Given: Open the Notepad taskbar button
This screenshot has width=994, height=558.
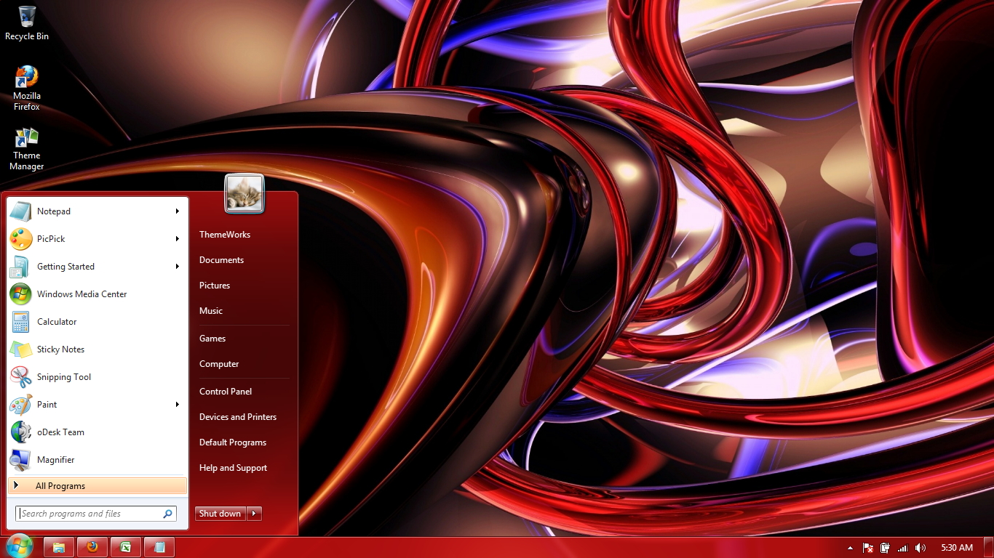Looking at the screenshot, I should pyautogui.click(x=159, y=547).
